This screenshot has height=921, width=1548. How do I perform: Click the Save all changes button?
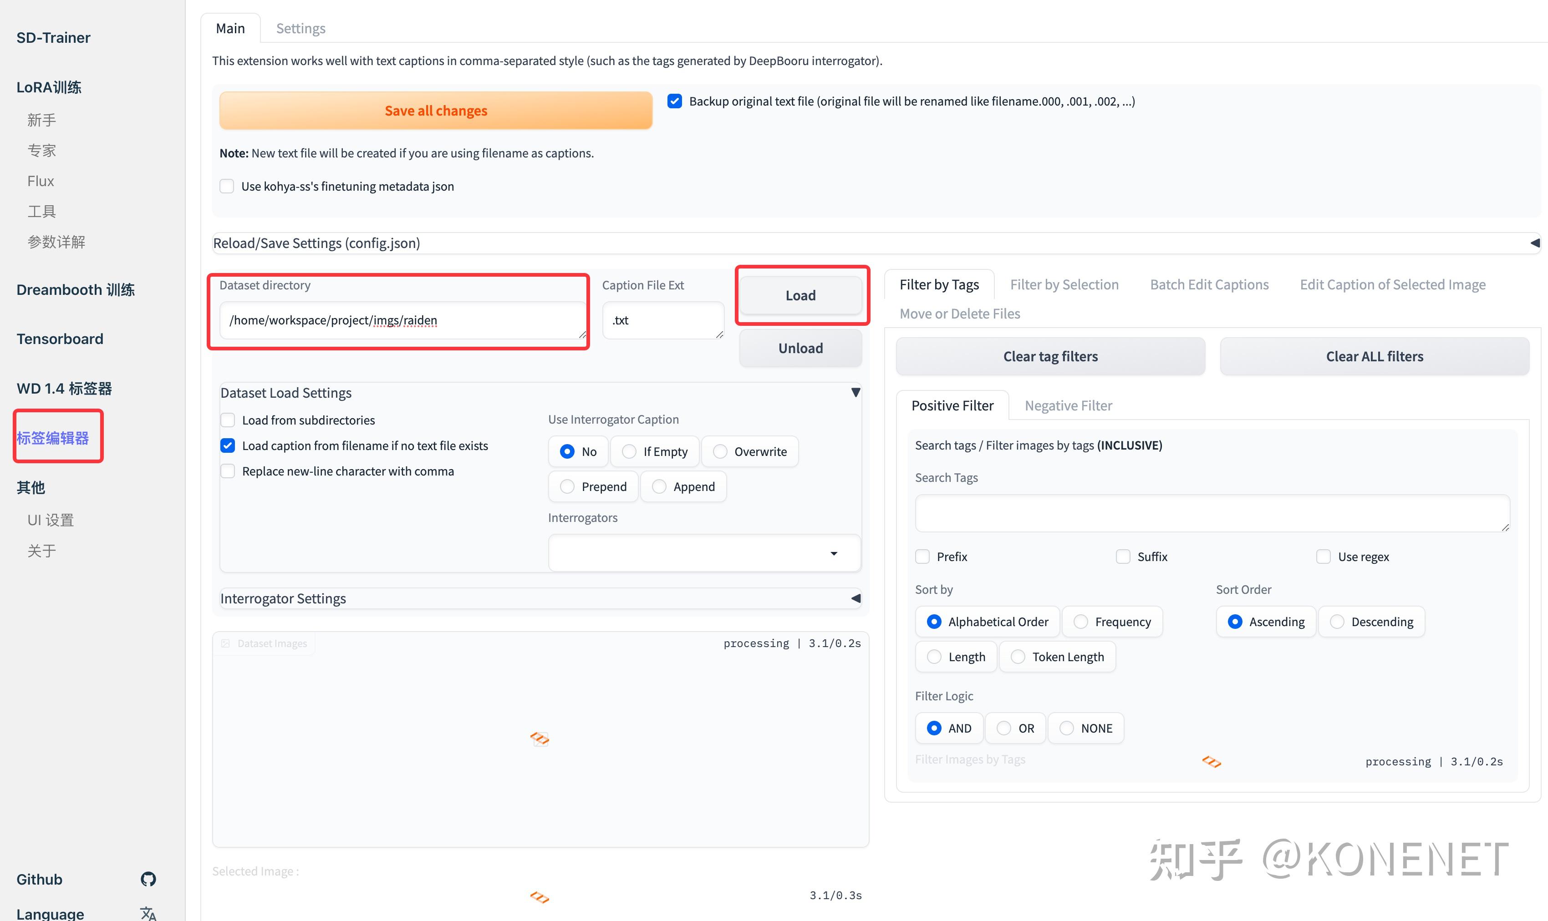click(x=435, y=110)
